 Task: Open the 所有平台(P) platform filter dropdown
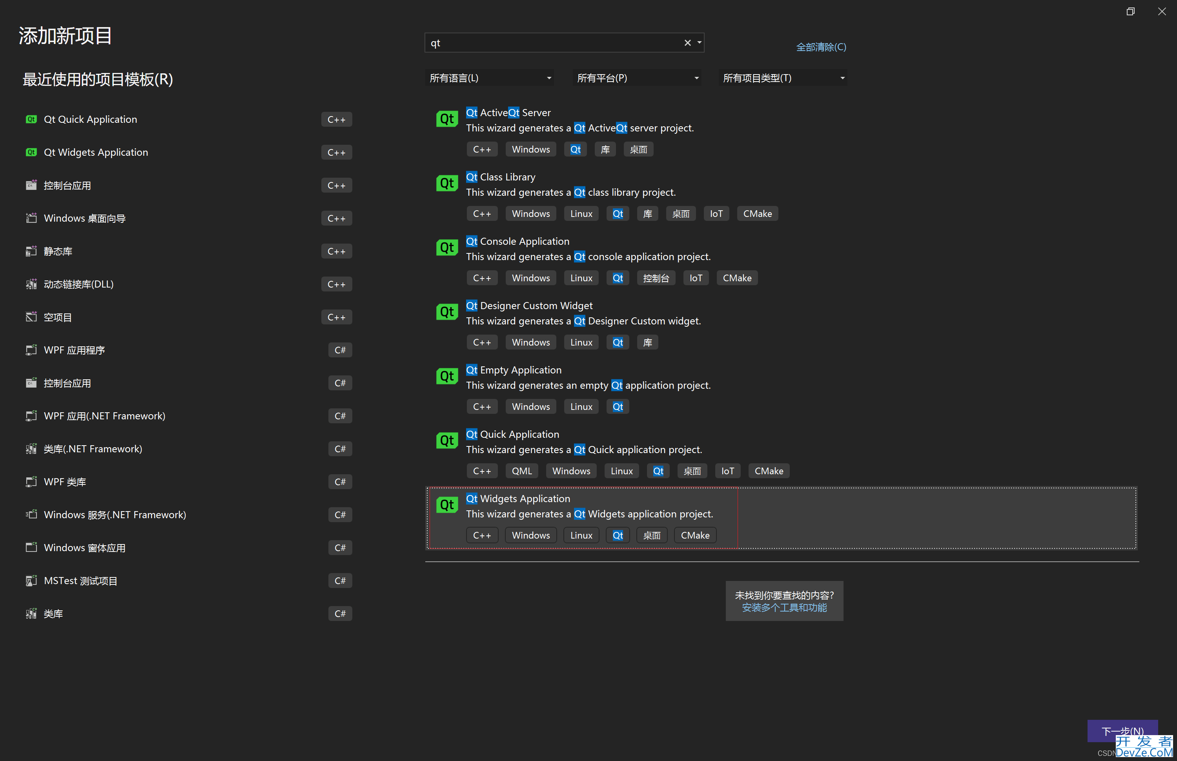[637, 78]
